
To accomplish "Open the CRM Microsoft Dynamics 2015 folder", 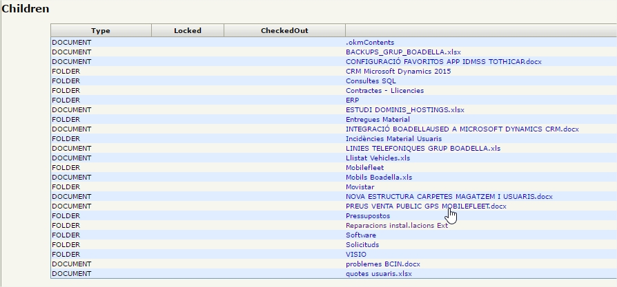I will click(398, 72).
